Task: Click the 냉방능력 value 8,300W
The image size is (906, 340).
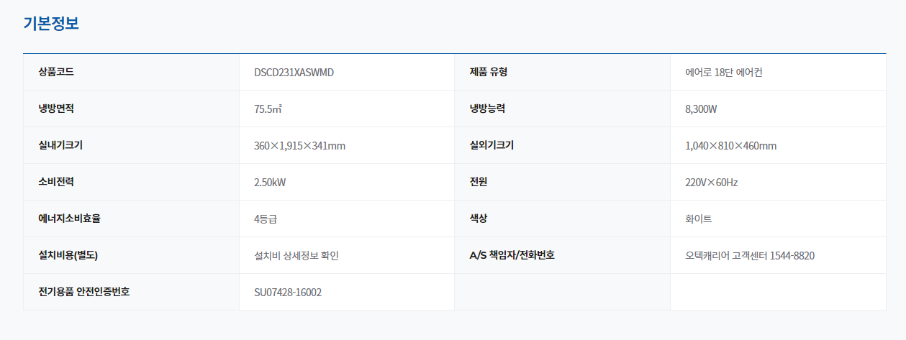Action: tap(701, 109)
